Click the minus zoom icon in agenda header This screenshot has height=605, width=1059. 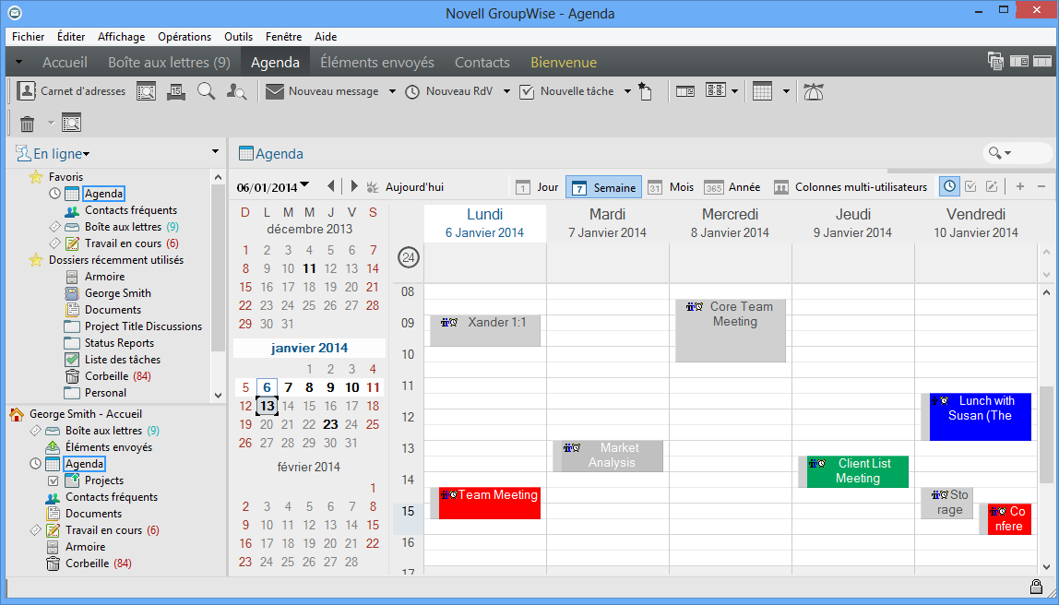(x=1041, y=187)
